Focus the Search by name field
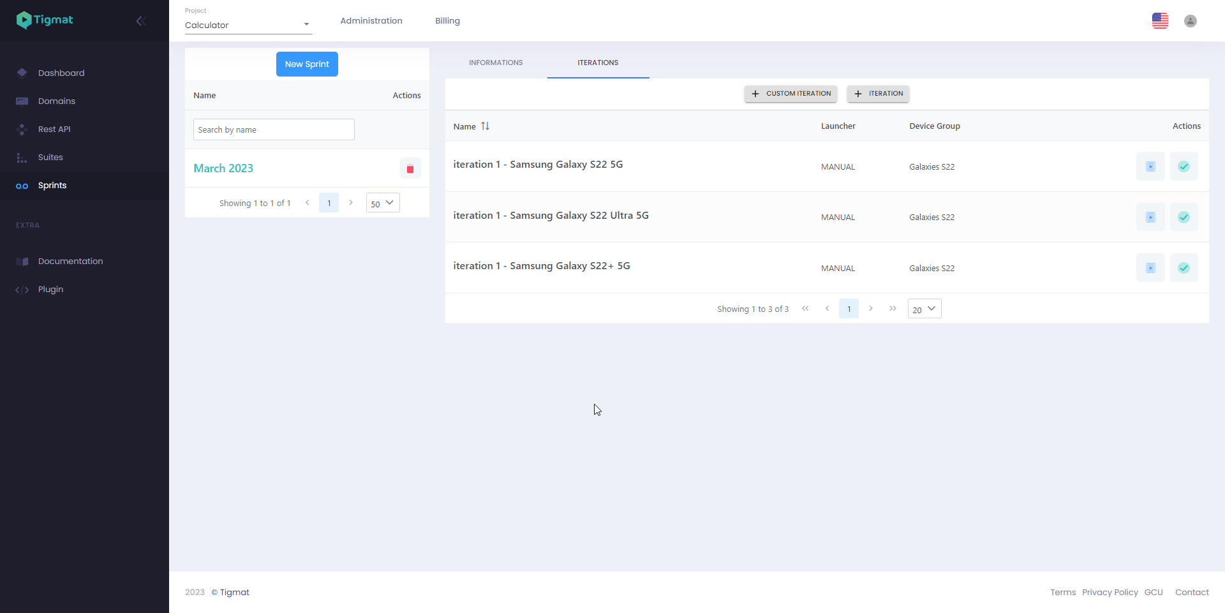 pos(274,129)
